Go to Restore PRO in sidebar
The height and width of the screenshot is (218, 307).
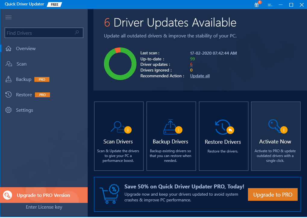tap(24, 95)
